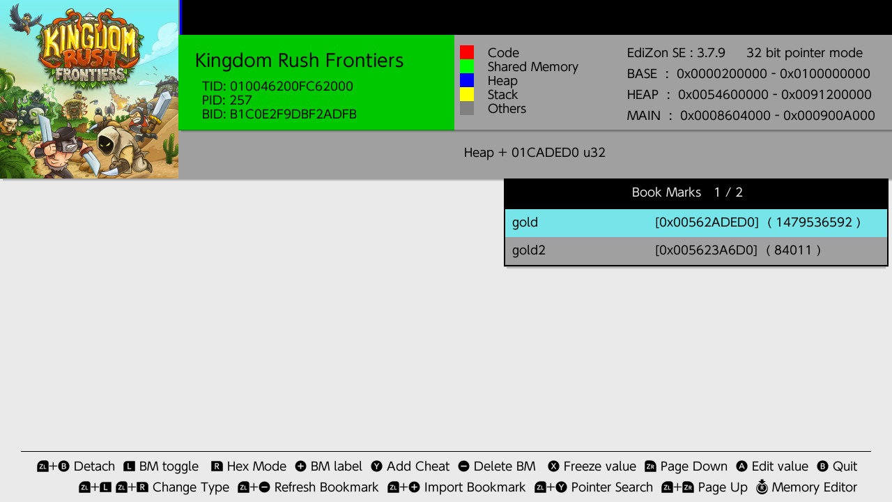Click the B icon to Quit
The image size is (892, 502).
pyautogui.click(x=822, y=466)
